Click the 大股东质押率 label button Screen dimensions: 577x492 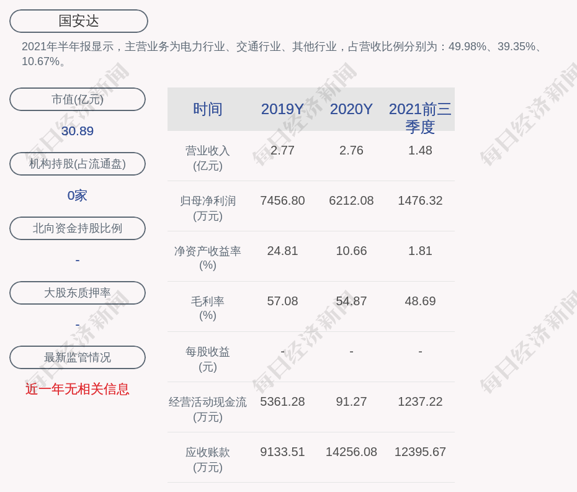click(x=78, y=293)
